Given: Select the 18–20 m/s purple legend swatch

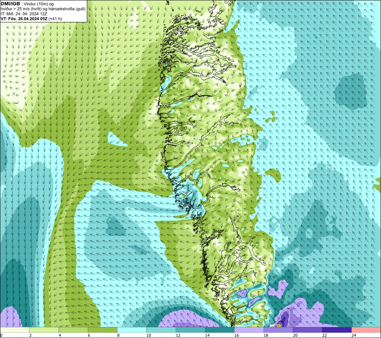Looking at the screenshot, I should click(x=278, y=330).
